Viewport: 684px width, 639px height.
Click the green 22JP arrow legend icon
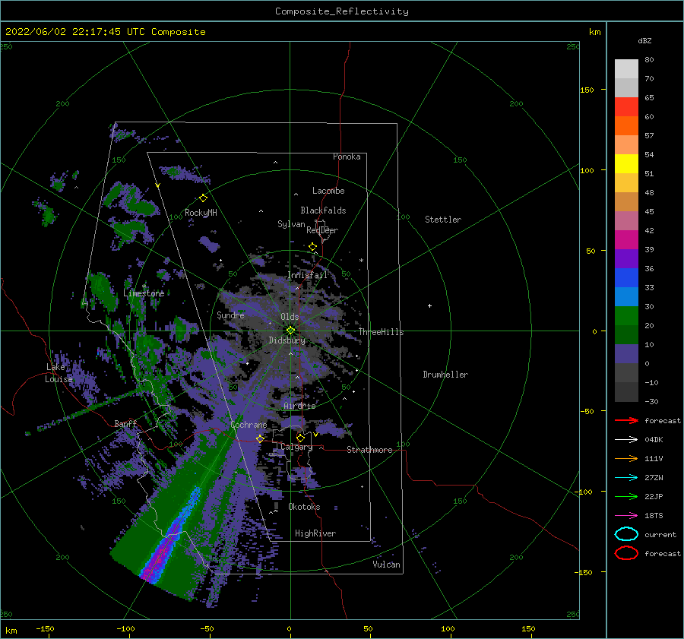tap(626, 496)
